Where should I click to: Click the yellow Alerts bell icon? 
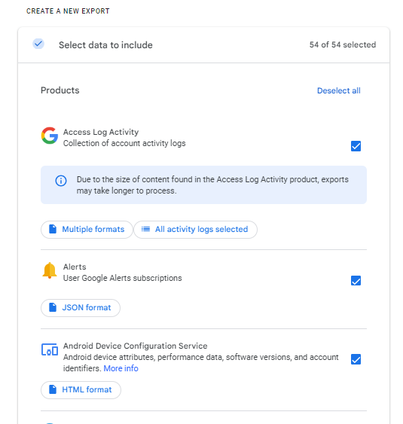[50, 270]
